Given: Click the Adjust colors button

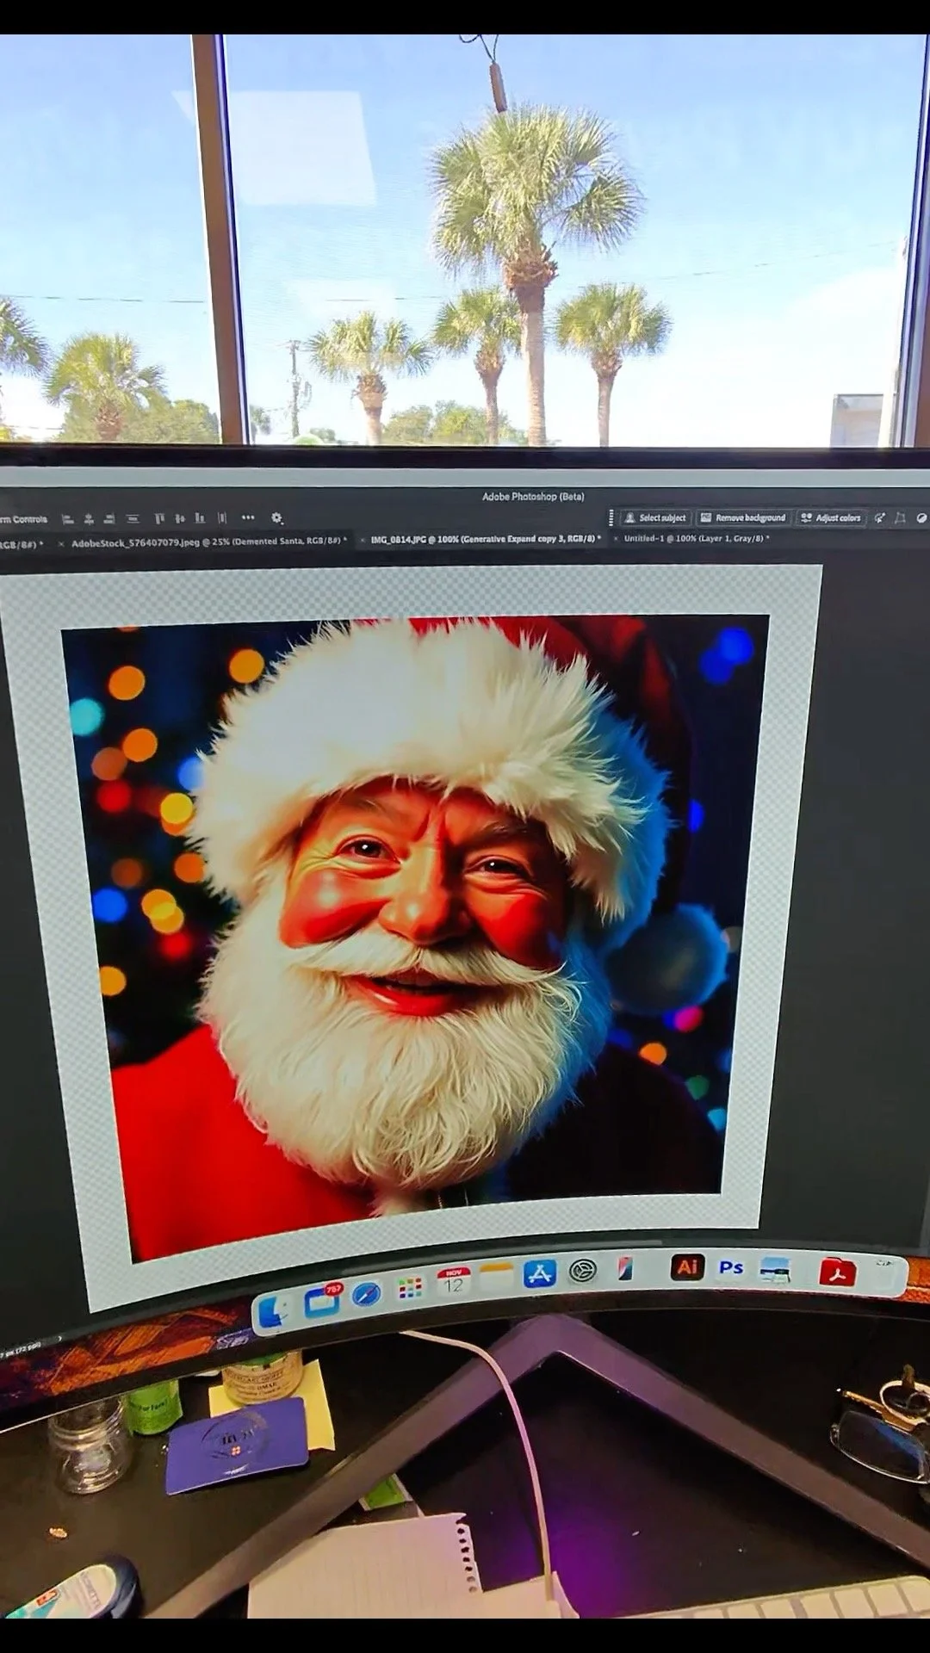Looking at the screenshot, I should pos(831,517).
